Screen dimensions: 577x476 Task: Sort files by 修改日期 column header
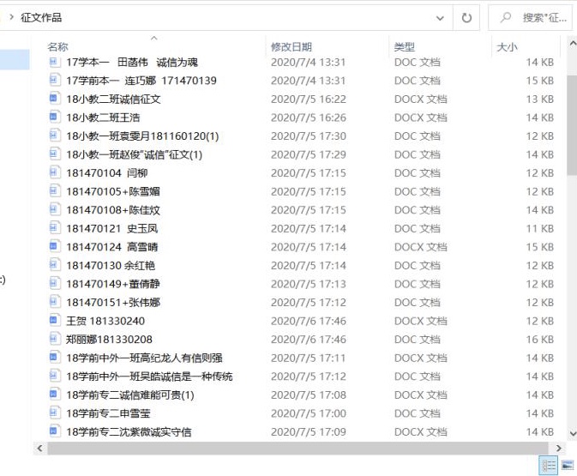pyautogui.click(x=292, y=46)
